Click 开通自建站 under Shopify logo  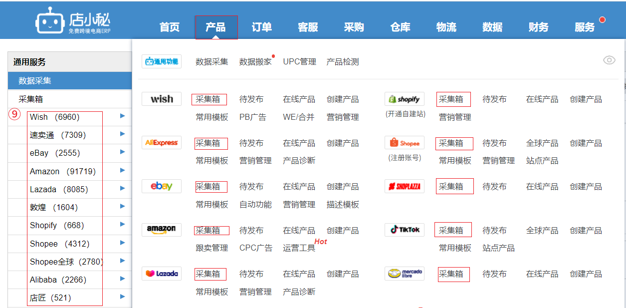(x=405, y=114)
